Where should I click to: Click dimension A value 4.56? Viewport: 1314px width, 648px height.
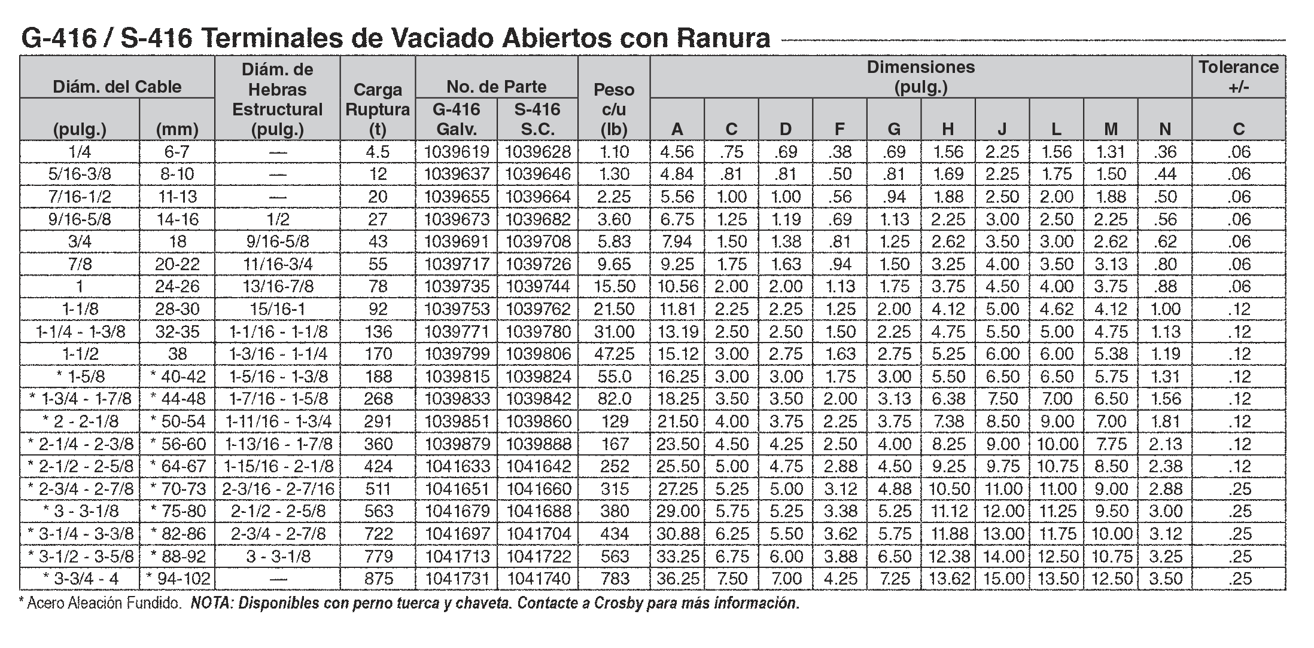[x=677, y=152]
